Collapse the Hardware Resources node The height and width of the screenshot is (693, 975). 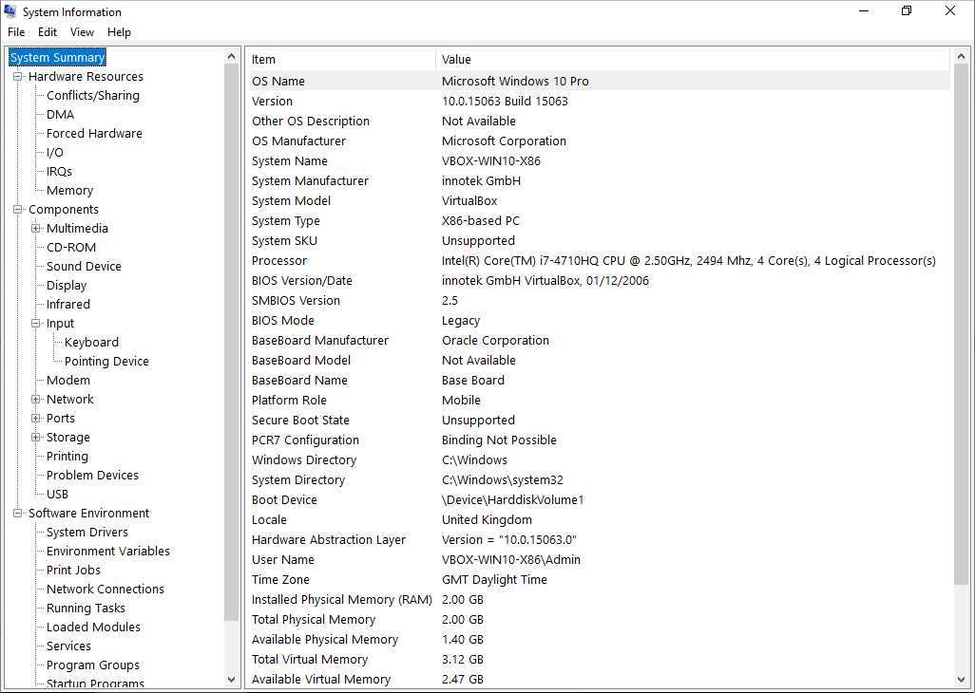18,76
